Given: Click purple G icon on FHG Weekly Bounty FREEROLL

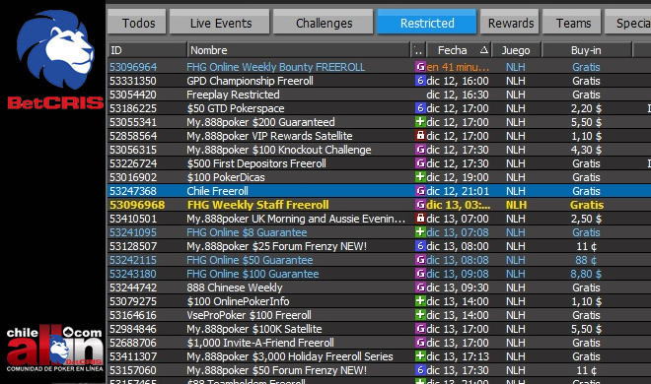Looking at the screenshot, I should click(x=420, y=67).
